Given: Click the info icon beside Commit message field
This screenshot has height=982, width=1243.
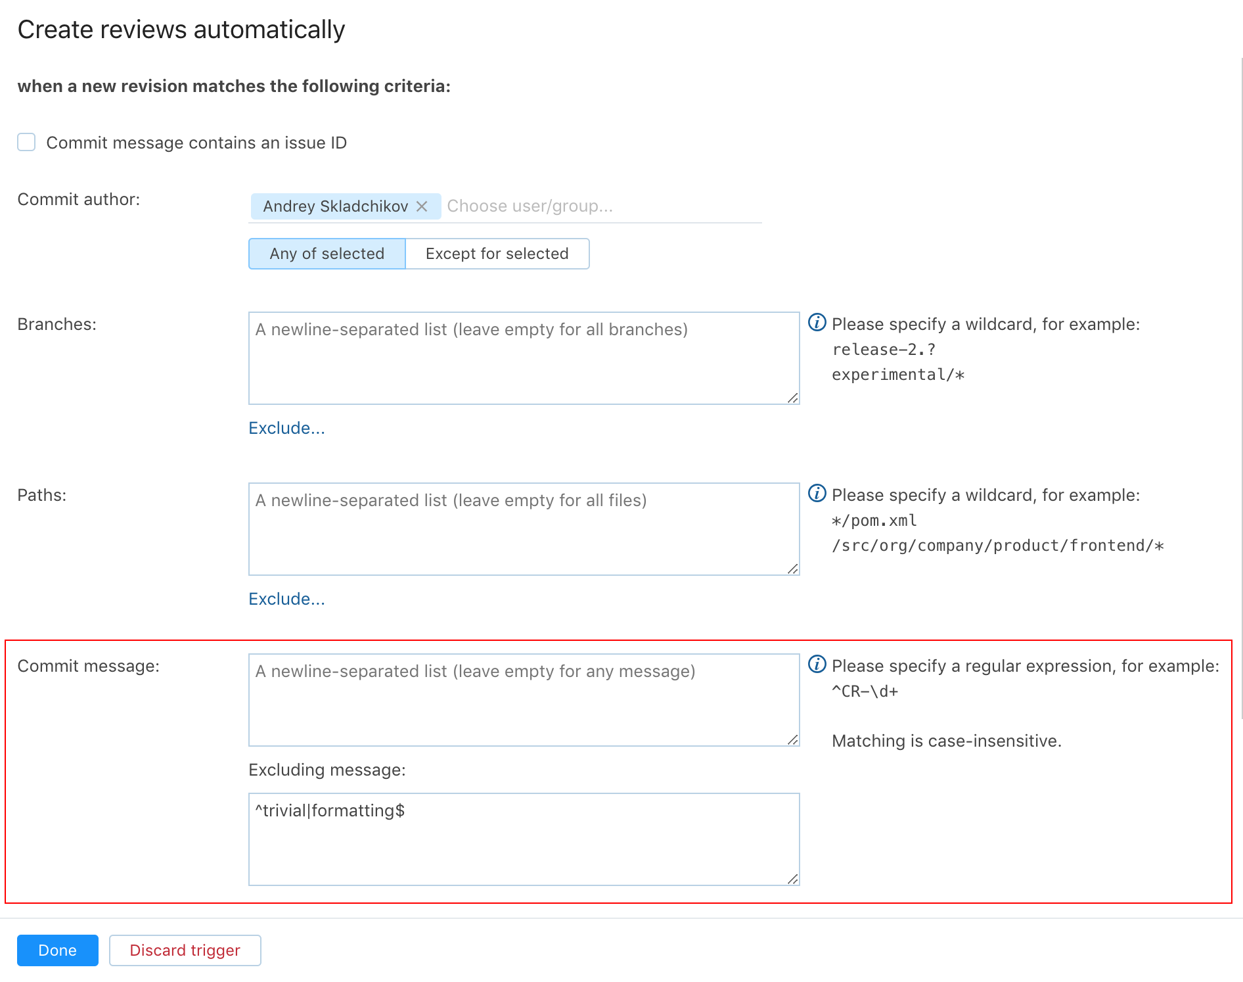Looking at the screenshot, I should (x=817, y=665).
